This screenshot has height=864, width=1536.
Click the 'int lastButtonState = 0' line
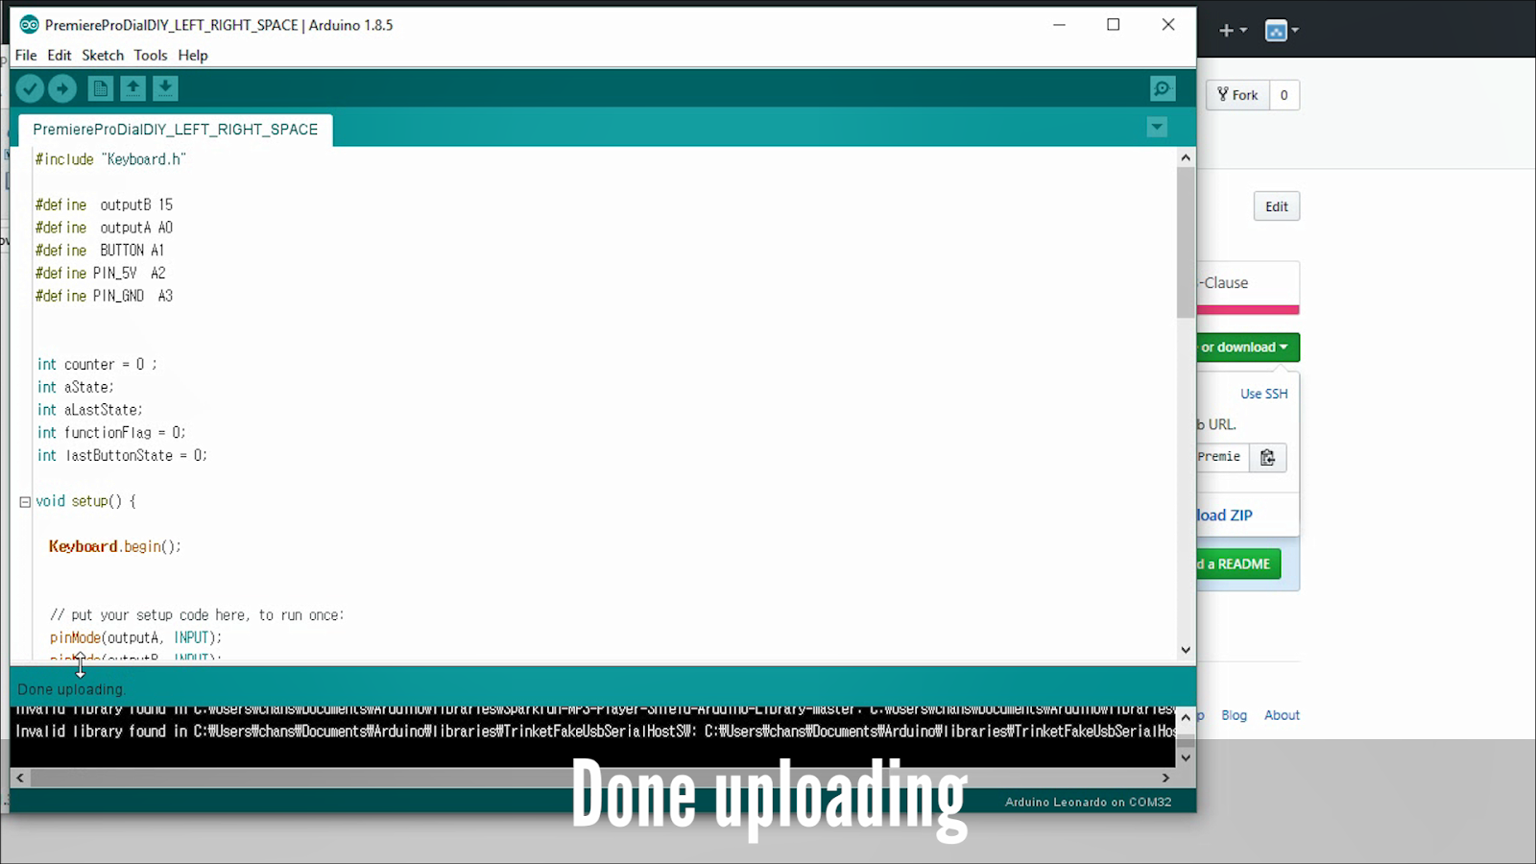pyautogui.click(x=122, y=456)
